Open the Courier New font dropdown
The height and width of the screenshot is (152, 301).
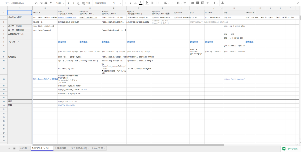[102, 3]
